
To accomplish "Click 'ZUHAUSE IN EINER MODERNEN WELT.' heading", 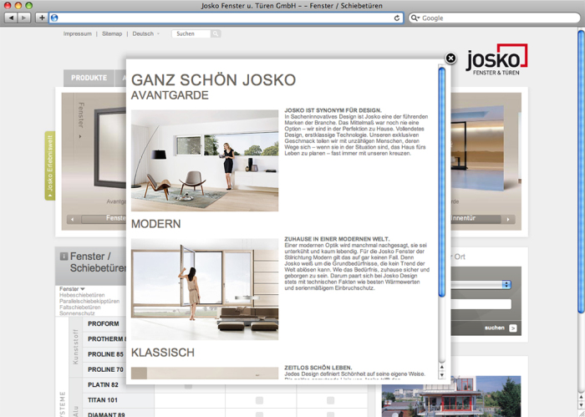I will (337, 239).
